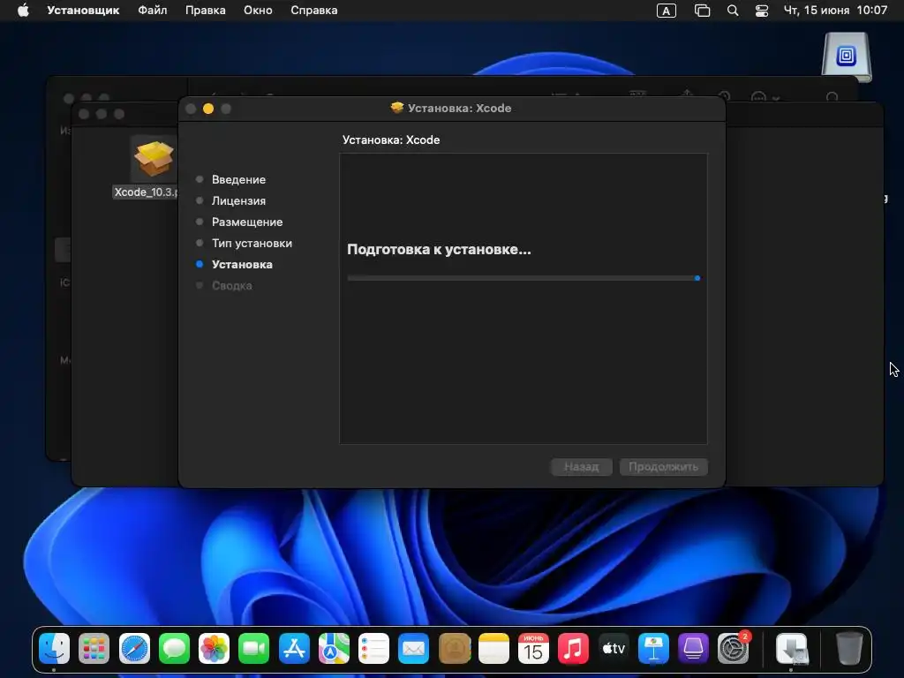Image resolution: width=904 pixels, height=678 pixels.
Task: Open Calendar showing 15 in Dock
Action: tap(533, 649)
